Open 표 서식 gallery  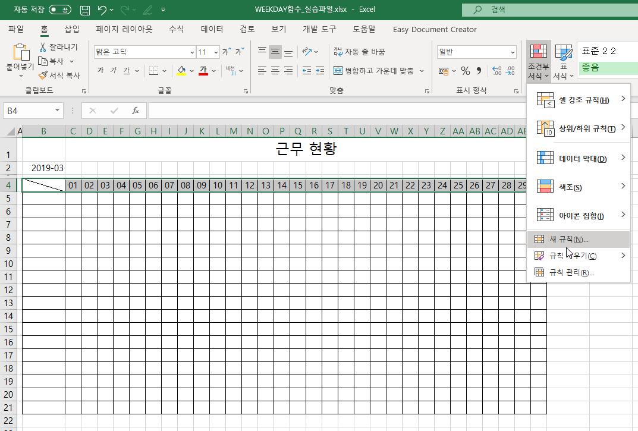pos(564,61)
